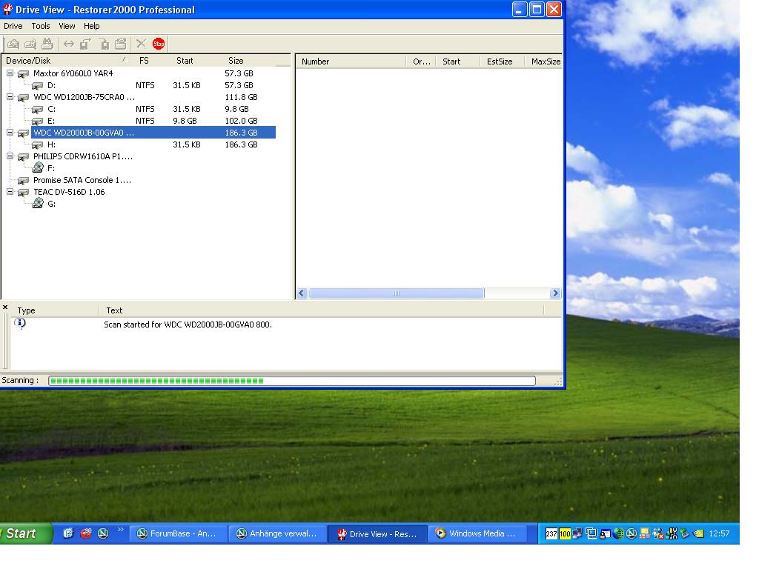Expand the quick launch chevron
Screen dimensions: 759x569
(x=121, y=530)
